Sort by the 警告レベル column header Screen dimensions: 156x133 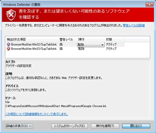[67, 39]
